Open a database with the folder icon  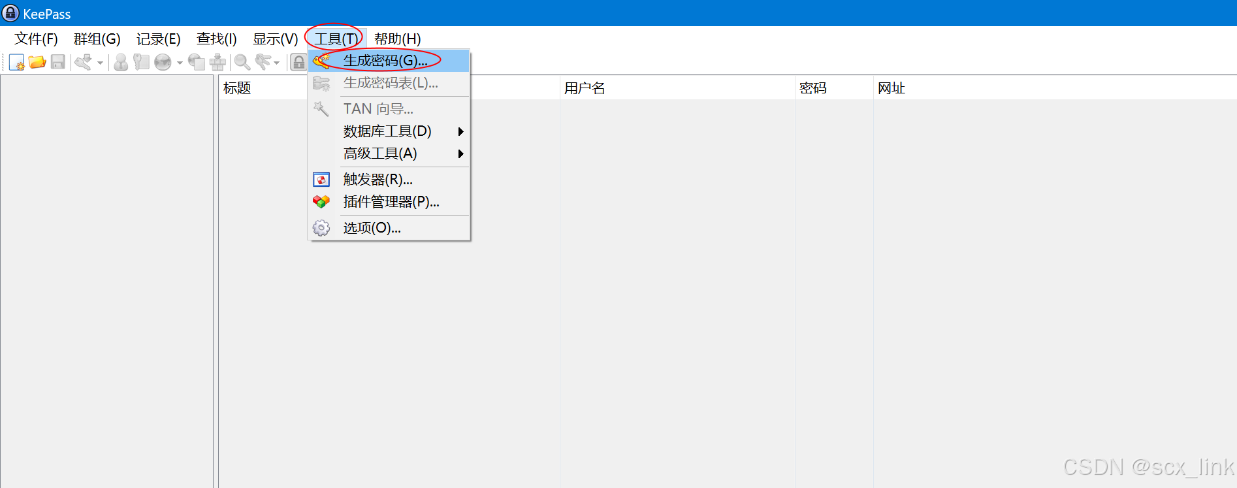tap(37, 62)
